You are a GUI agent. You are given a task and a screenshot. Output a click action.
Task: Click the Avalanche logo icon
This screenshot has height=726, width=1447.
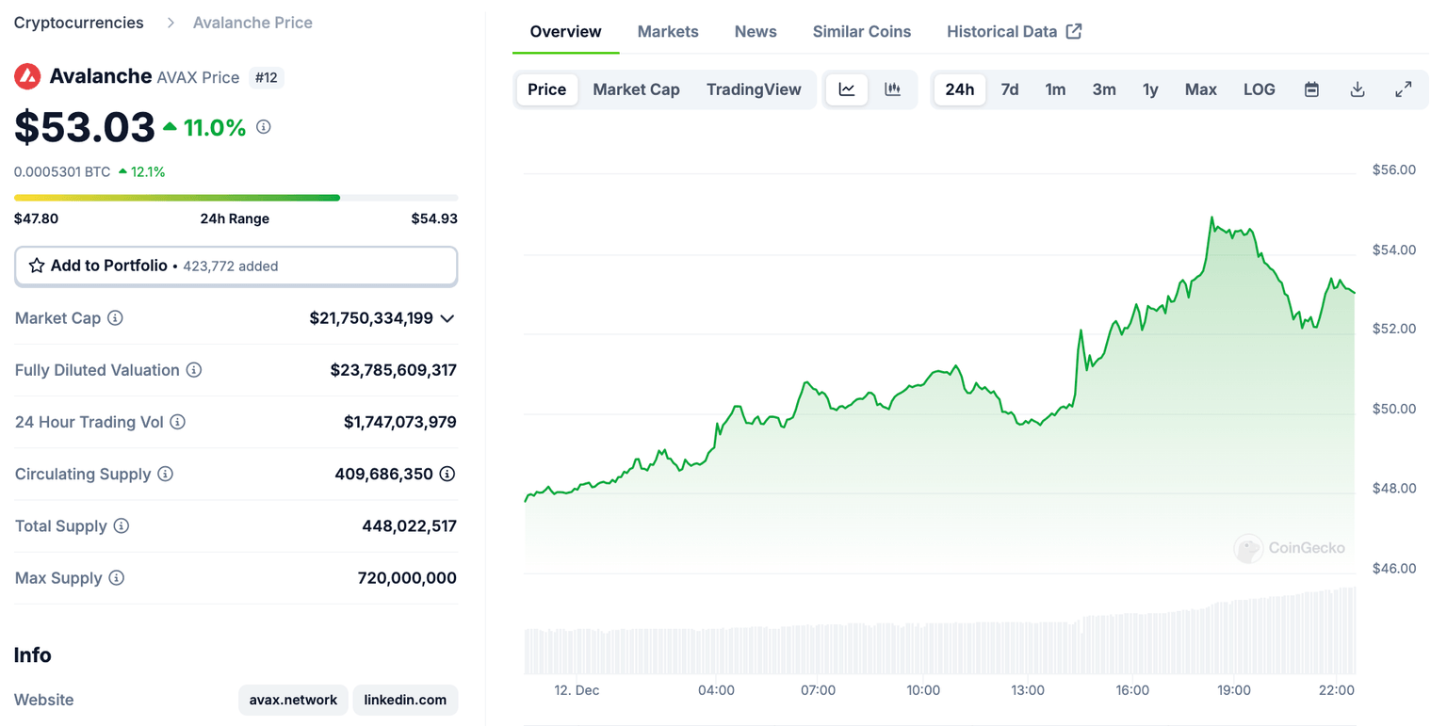(27, 76)
